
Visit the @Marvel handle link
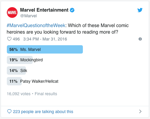coord(29,16)
